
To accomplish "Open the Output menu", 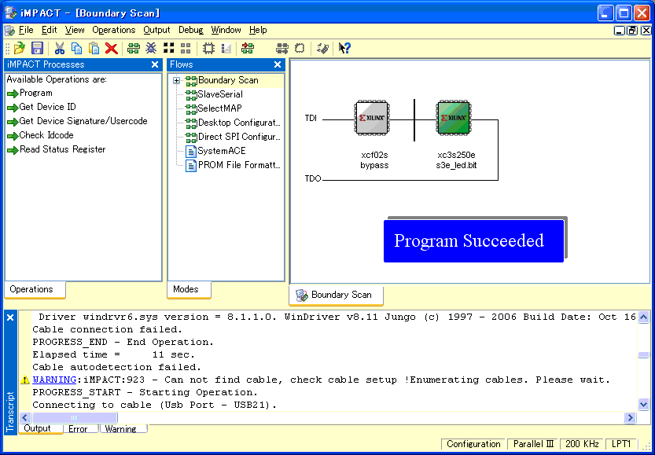I will pos(156,30).
